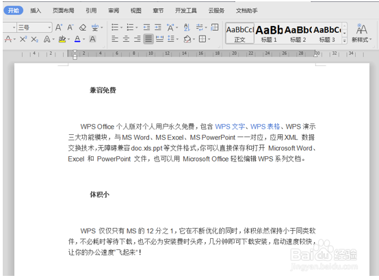The width and height of the screenshot is (379, 280).
Task: Follow the WPS 文字 hyperlink
Action: pos(230,127)
